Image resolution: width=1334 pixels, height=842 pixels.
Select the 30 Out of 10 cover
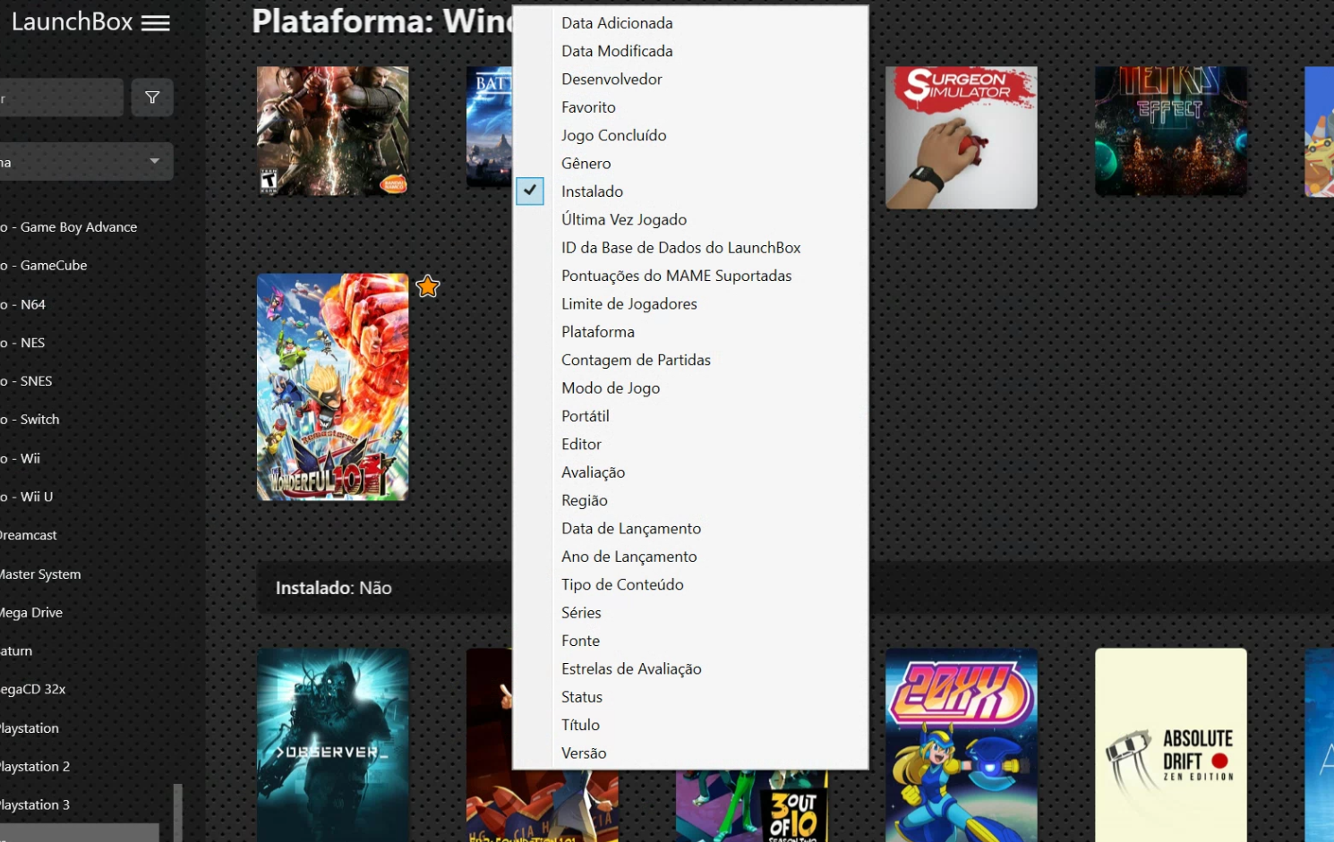[x=752, y=806]
